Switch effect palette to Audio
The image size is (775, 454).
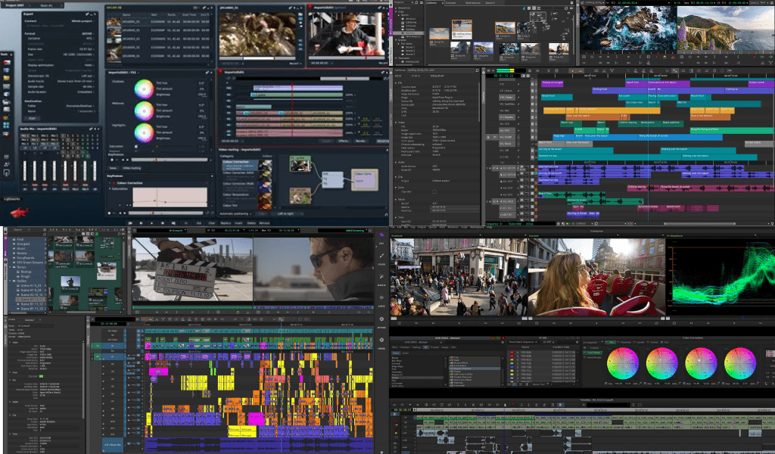[406, 353]
